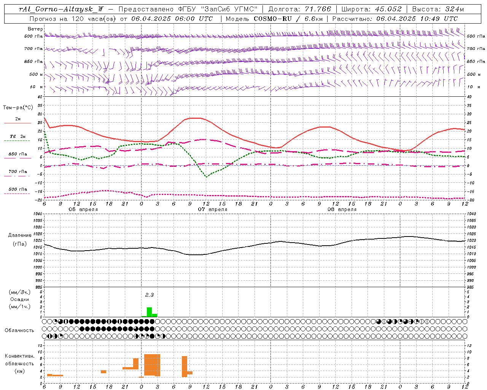Click the Облачность panel label
Screen dimensions: 487x390
[19, 330]
